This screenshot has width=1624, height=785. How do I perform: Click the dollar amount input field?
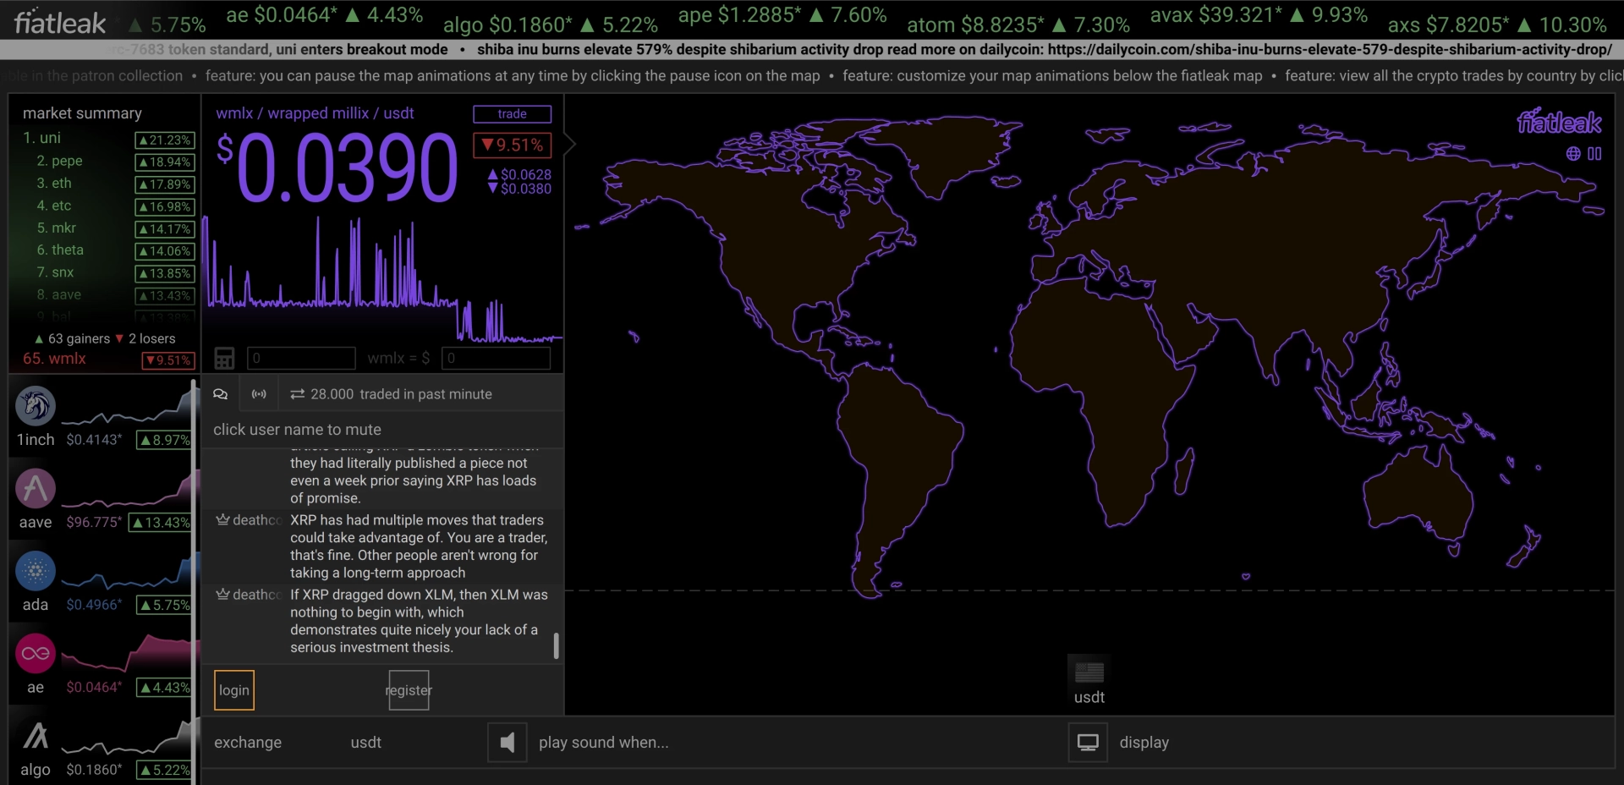497,359
